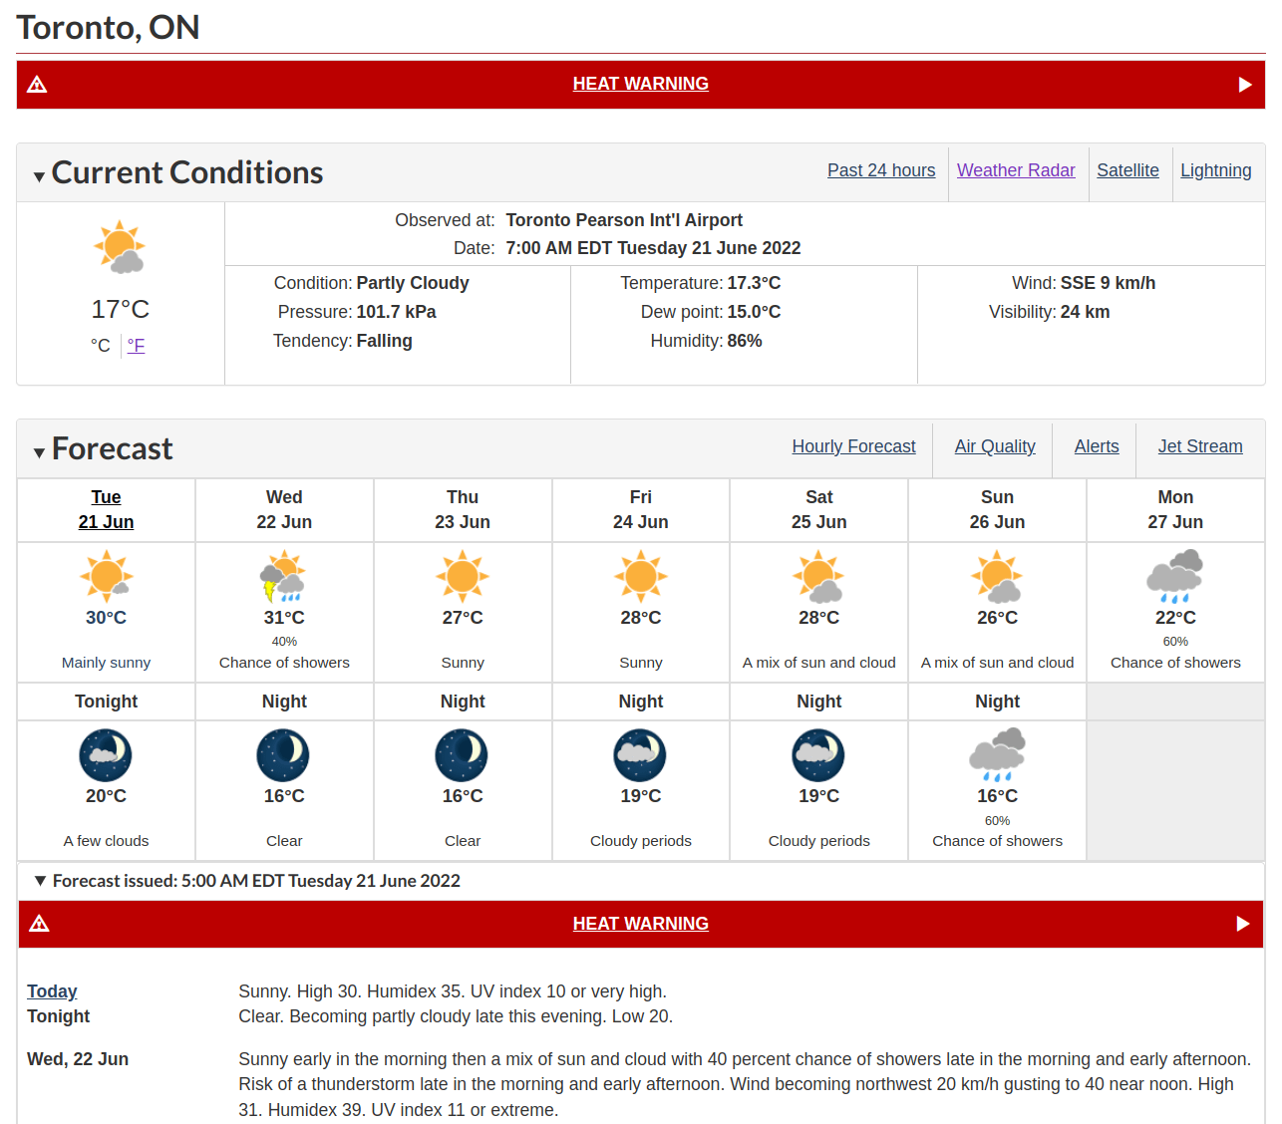Collapse the Forecast issued details

tap(41, 881)
